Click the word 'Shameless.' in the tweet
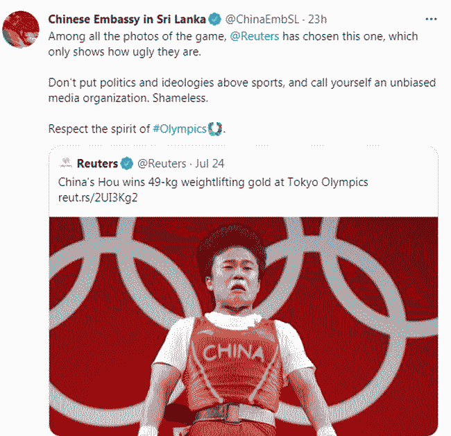Image resolution: width=451 pixels, height=436 pixels. click(x=182, y=98)
